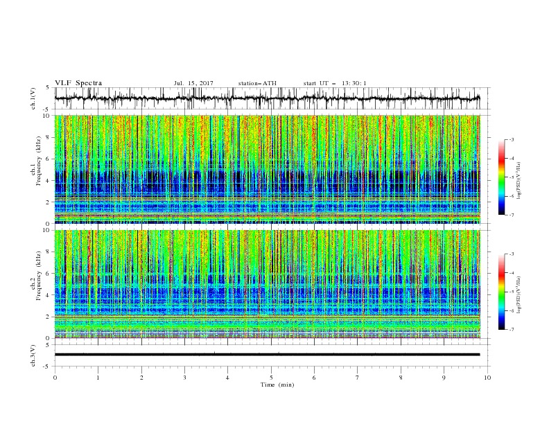The image size is (549, 424).
Task: Click the lower colorbar "-7" value
Action: click(512, 330)
